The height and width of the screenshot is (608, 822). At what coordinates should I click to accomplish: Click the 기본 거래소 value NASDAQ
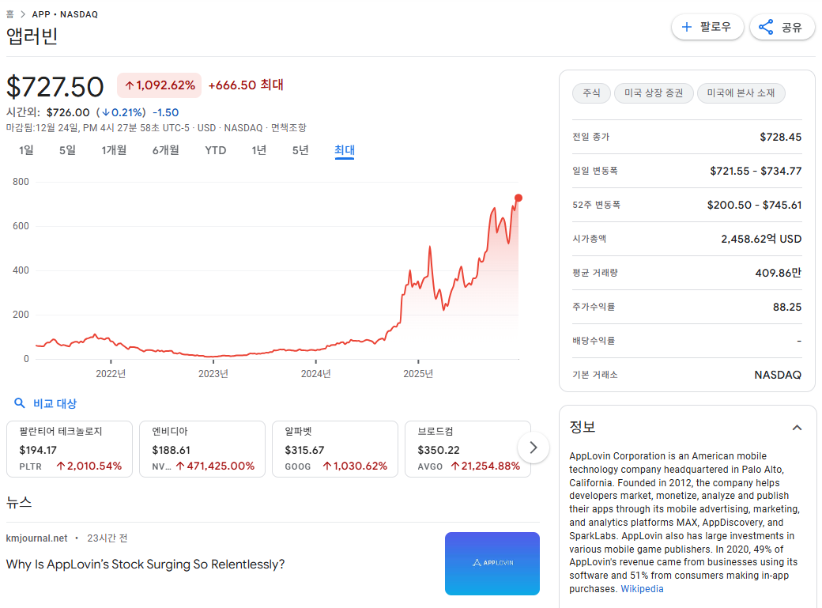pyautogui.click(x=778, y=375)
